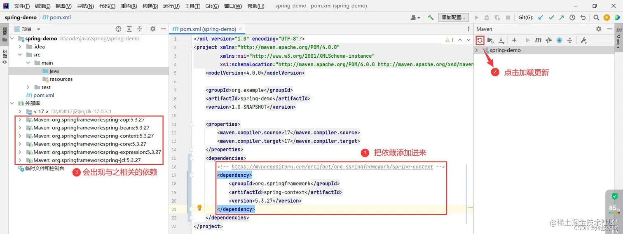
Task: Show Git history clock icon
Action: (572, 18)
